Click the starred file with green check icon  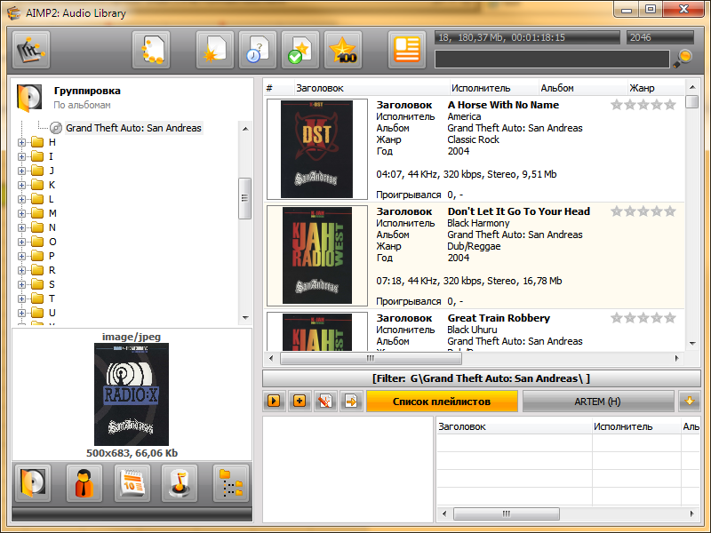click(300, 50)
